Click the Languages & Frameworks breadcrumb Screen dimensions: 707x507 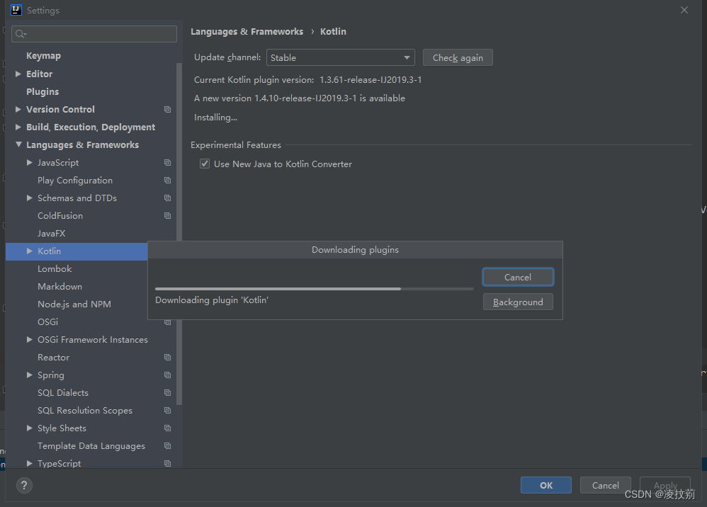point(247,32)
